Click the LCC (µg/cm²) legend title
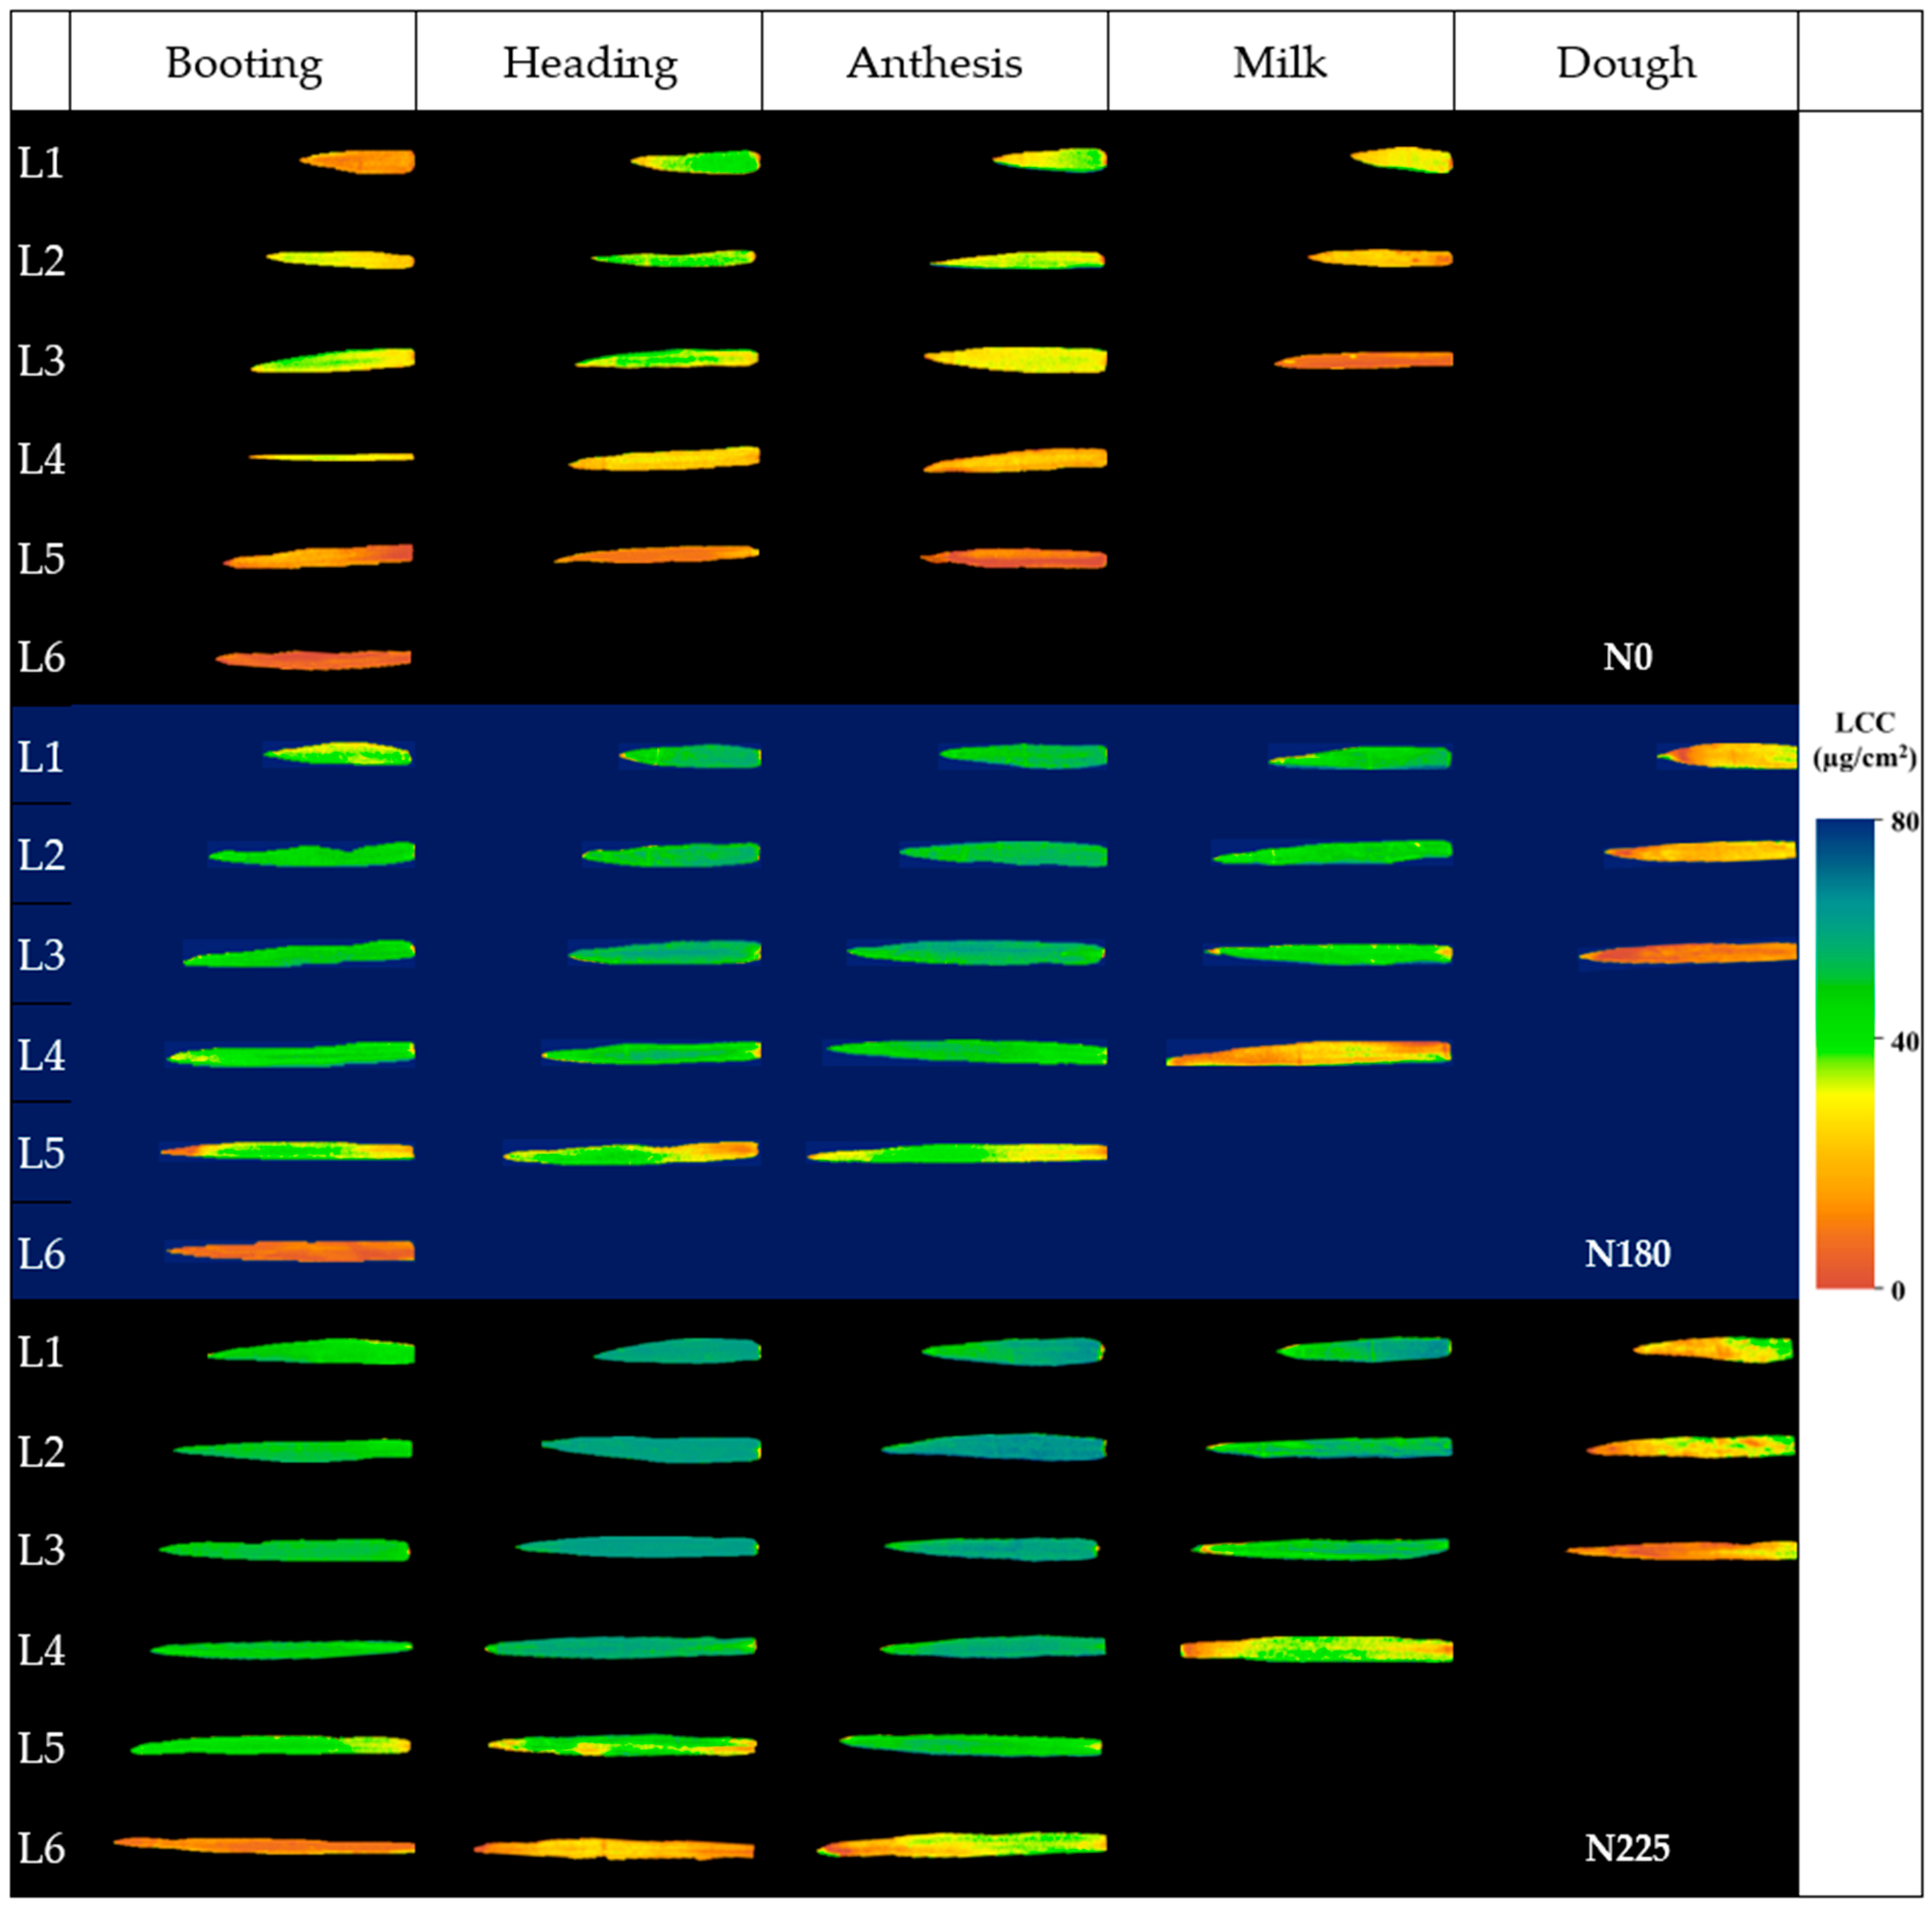 click(1864, 740)
